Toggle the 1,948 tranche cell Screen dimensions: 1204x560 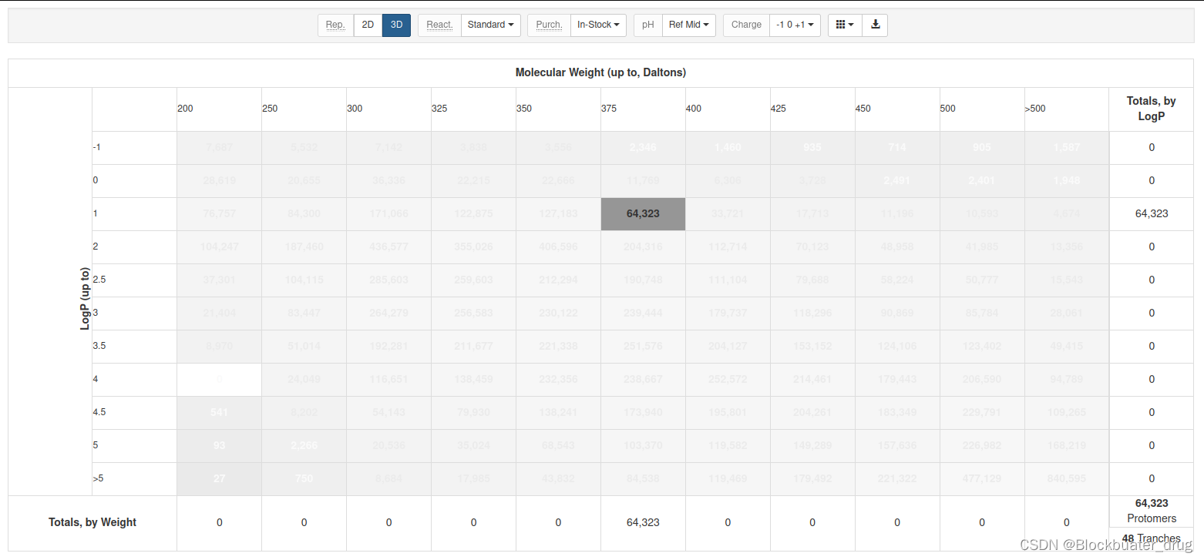click(1067, 180)
